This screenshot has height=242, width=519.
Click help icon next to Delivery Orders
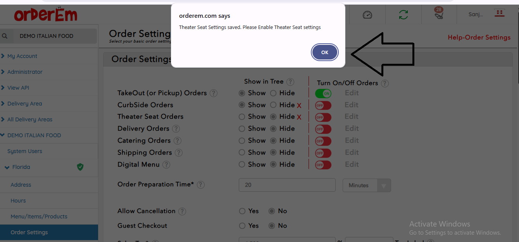[x=176, y=129]
